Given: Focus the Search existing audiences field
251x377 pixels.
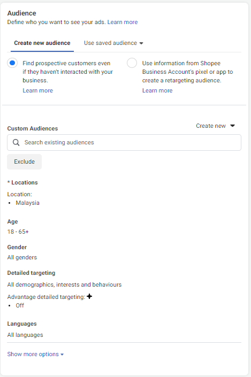Looking at the screenshot, I should point(124,143).
